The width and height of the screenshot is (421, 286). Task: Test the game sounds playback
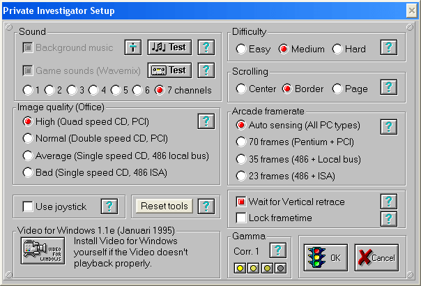tap(169, 70)
